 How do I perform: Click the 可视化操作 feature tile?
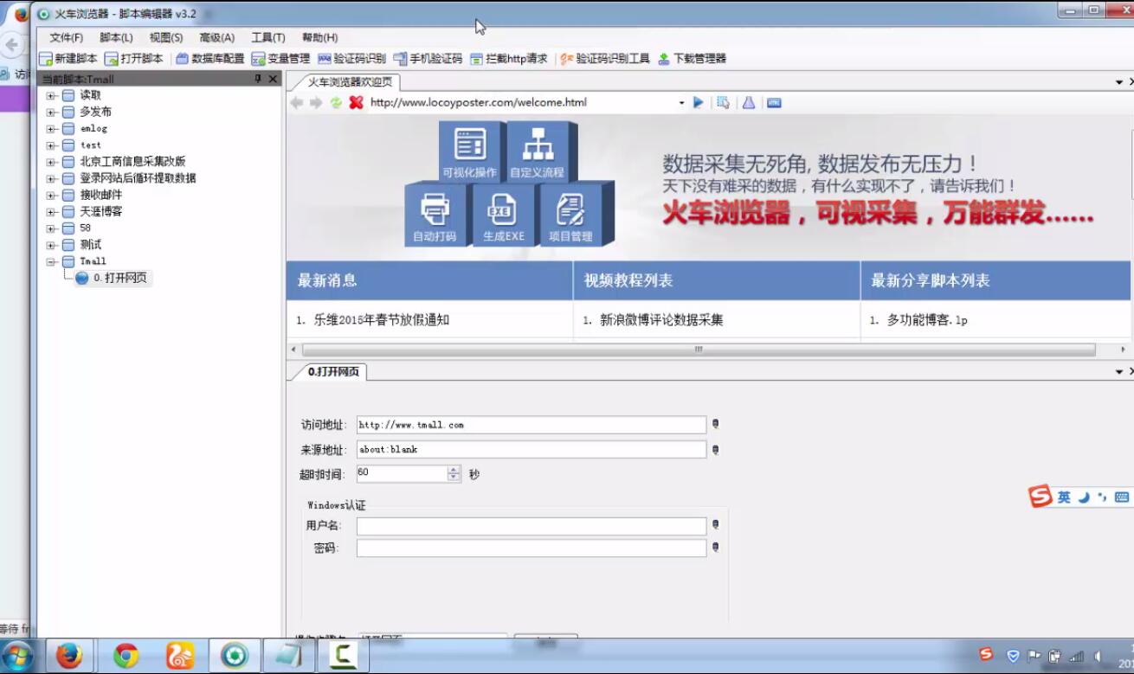pos(470,153)
